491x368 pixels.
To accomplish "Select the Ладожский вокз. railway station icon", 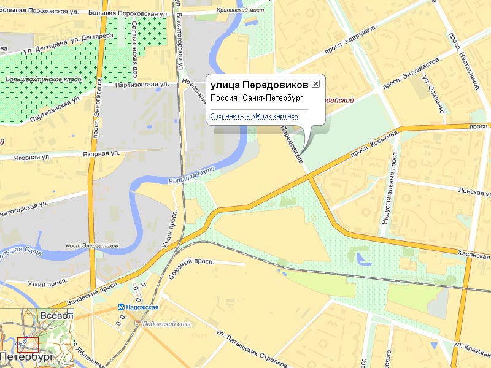I will coord(137,323).
